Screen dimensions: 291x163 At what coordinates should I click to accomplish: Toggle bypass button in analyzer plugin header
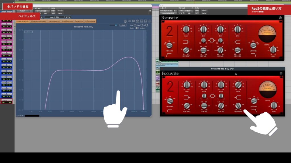tap(60, 11)
